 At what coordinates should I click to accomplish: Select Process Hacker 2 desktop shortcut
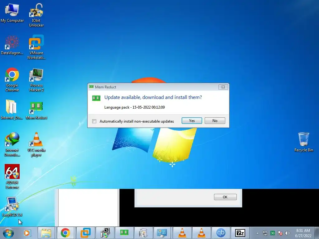click(36, 80)
